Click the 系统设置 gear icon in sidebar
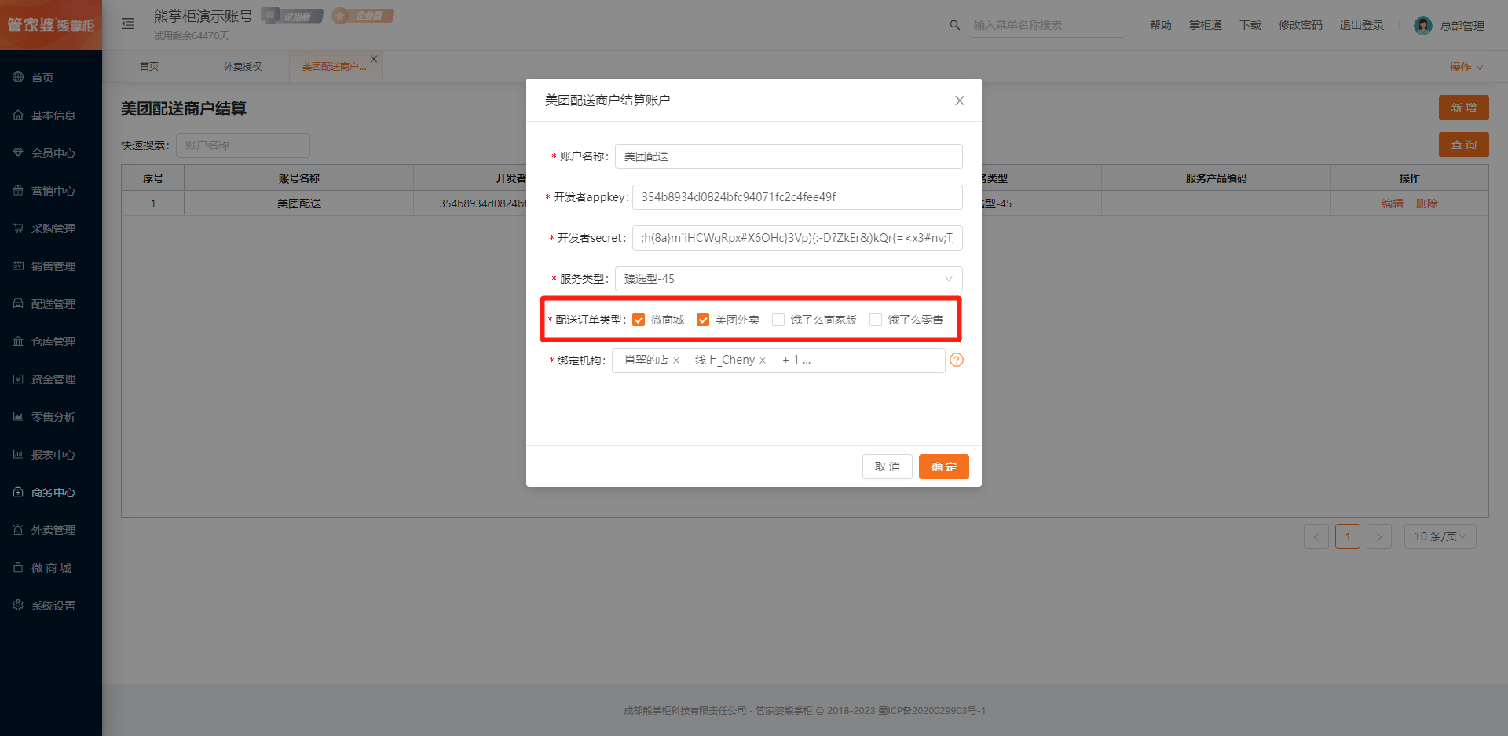Screen dimensions: 1508x736 point(18,605)
